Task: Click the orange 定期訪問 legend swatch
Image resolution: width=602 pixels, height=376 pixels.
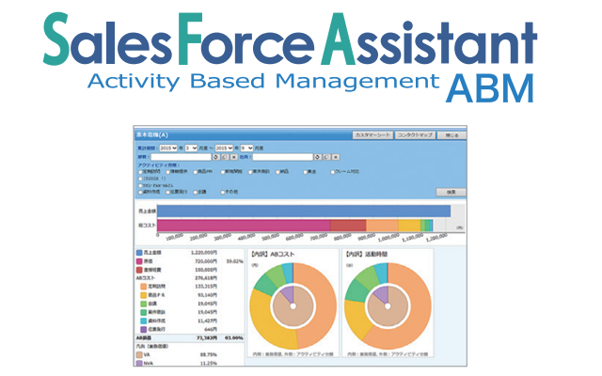Action: [x=143, y=287]
